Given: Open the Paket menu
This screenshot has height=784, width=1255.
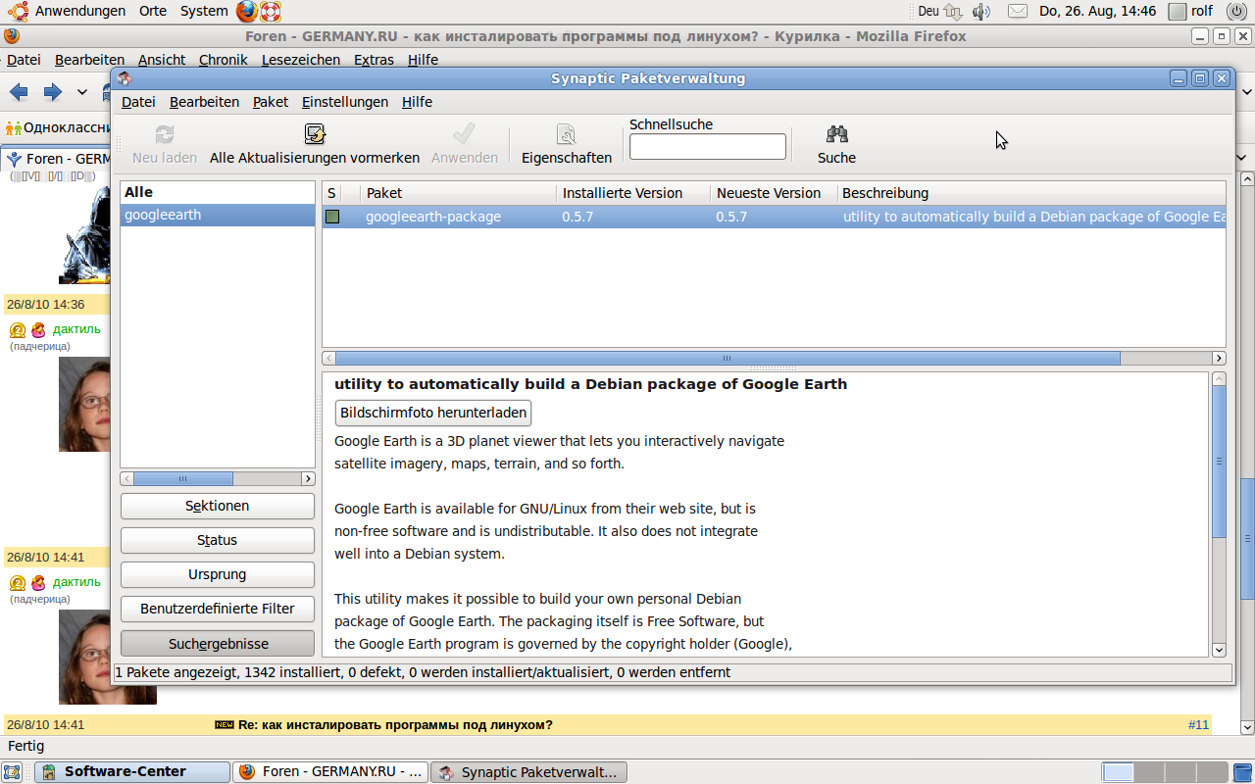Looking at the screenshot, I should pos(271,102).
